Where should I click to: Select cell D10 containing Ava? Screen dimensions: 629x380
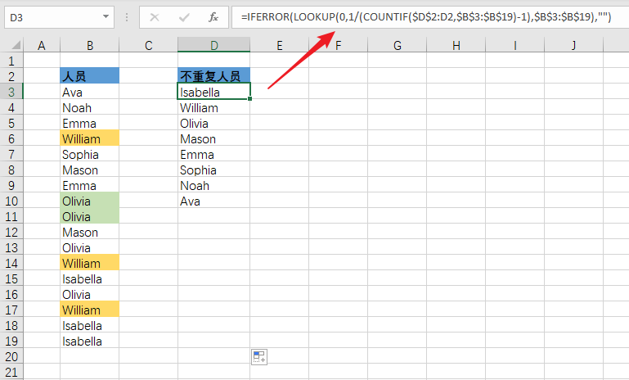point(213,201)
